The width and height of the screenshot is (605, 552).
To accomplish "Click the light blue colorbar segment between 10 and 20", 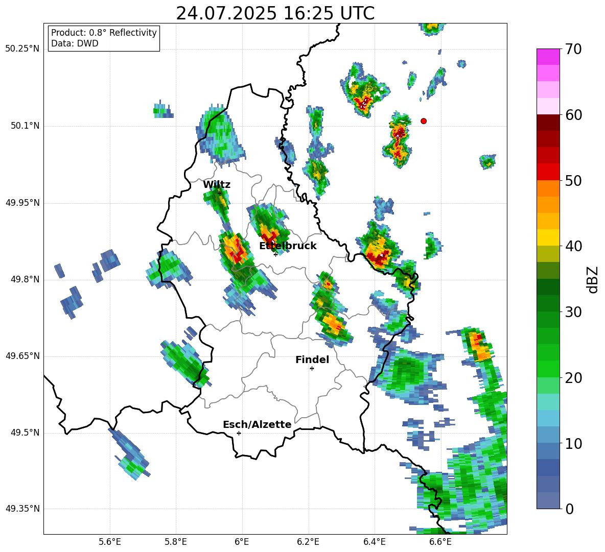I will (x=548, y=418).
